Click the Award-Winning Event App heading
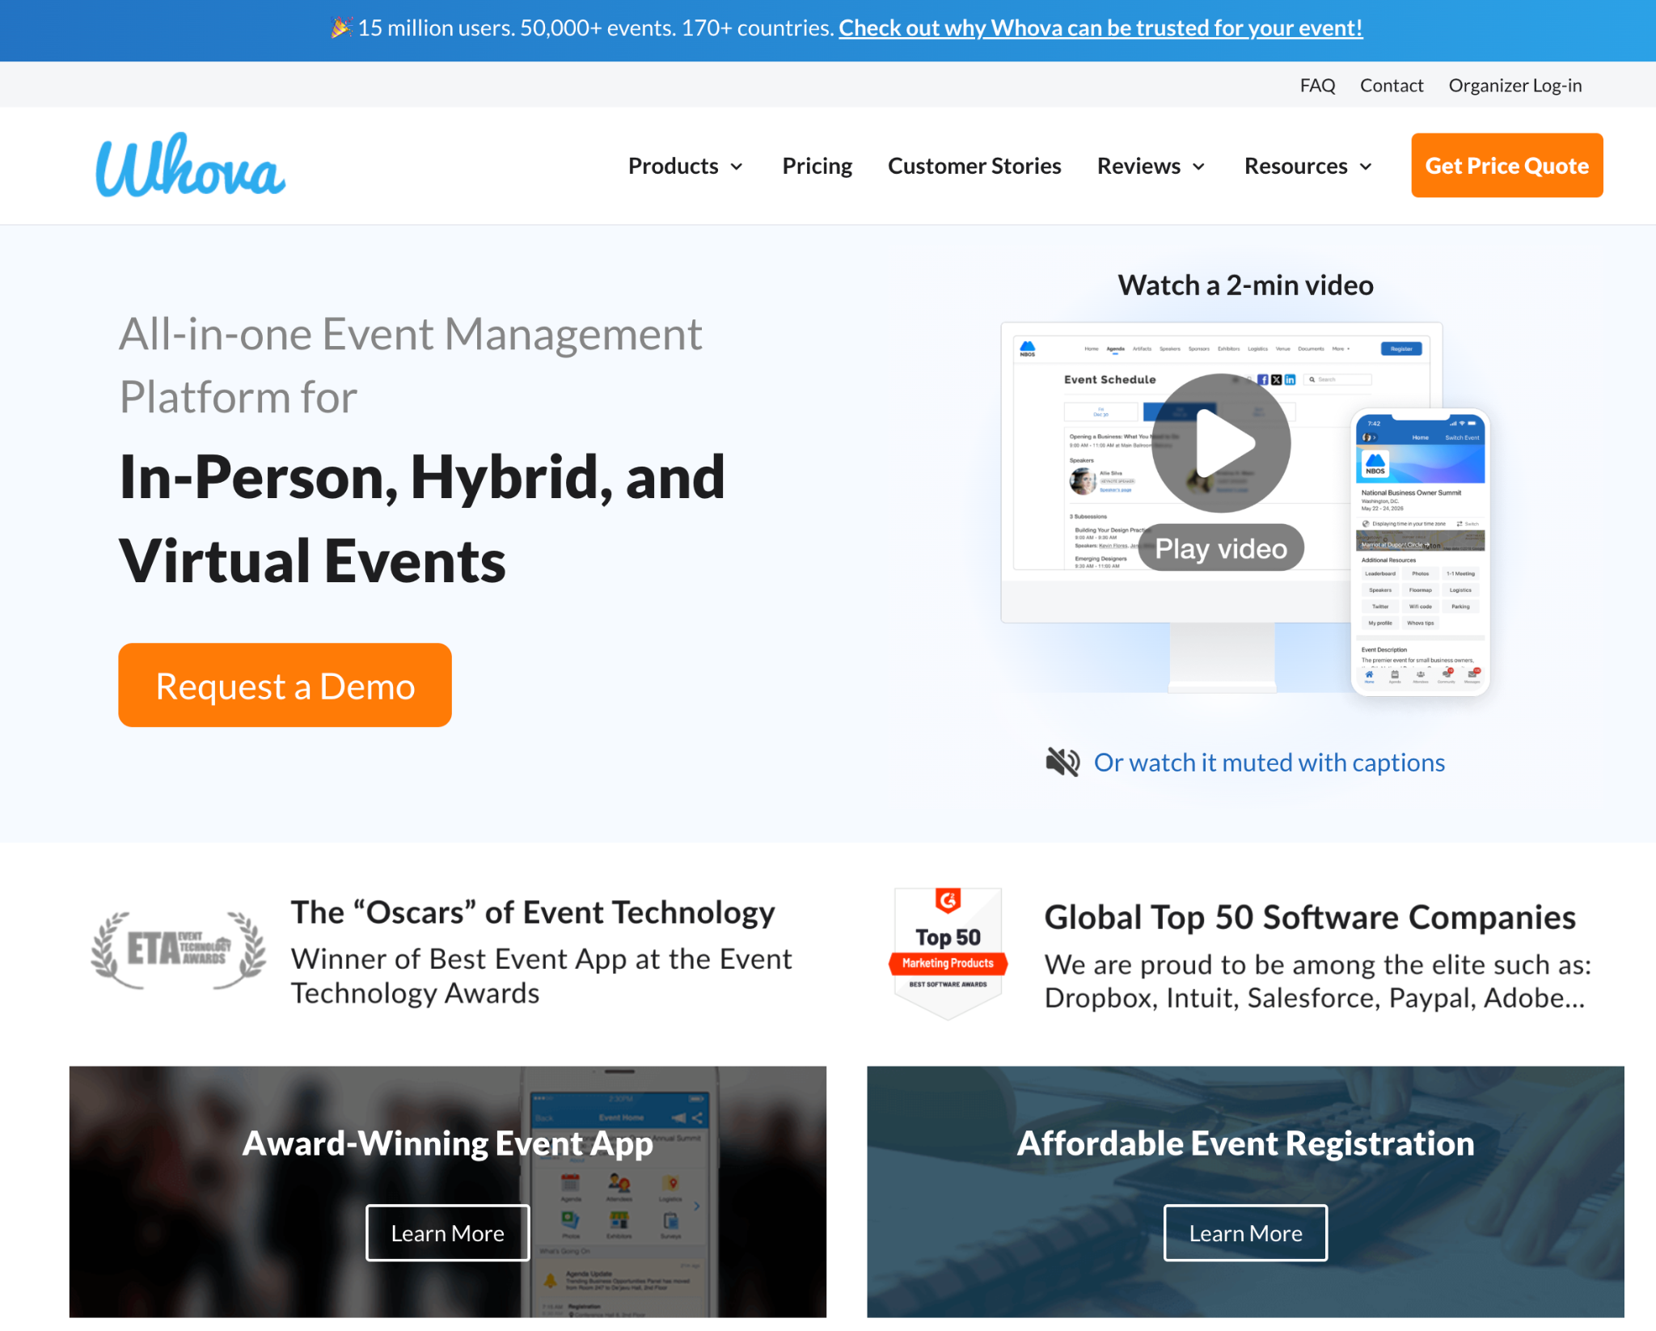The height and width of the screenshot is (1331, 1656). (x=448, y=1143)
